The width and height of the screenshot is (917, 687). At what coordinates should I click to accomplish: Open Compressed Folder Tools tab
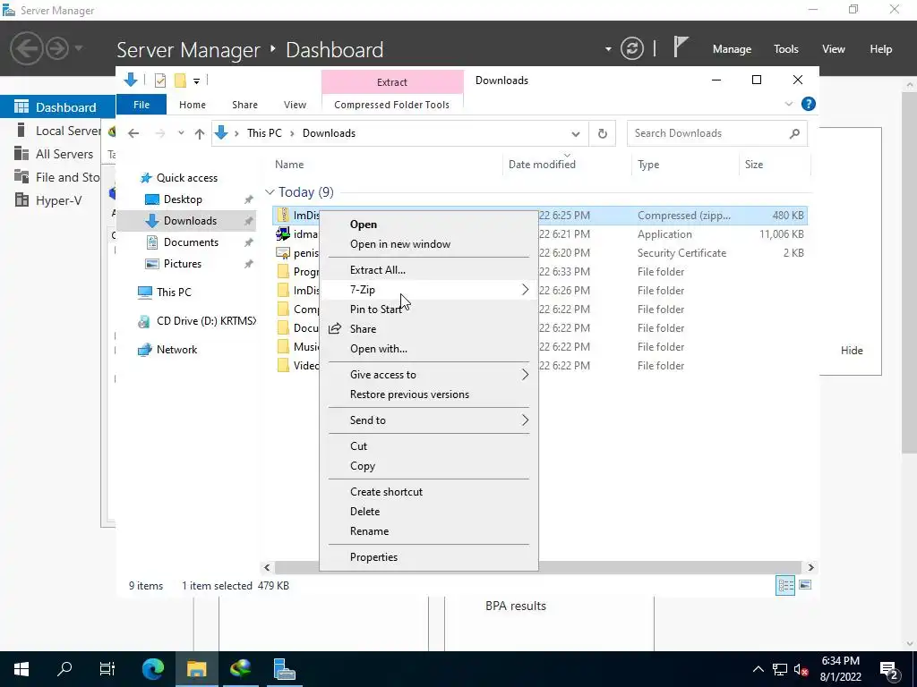(392, 105)
